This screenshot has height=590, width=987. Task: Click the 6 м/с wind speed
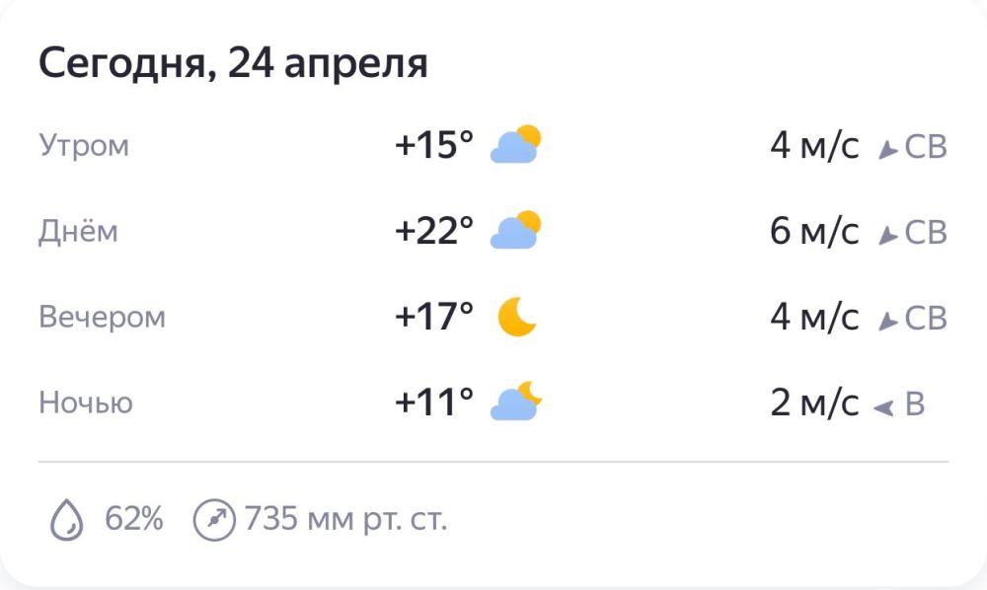coord(814,233)
